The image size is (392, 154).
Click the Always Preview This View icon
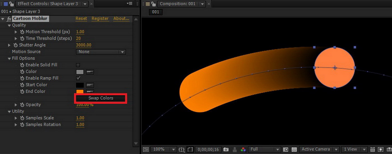146,150
